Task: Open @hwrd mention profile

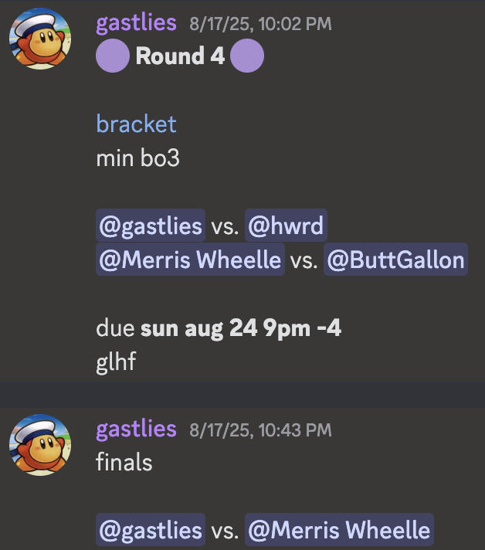Action: click(286, 226)
